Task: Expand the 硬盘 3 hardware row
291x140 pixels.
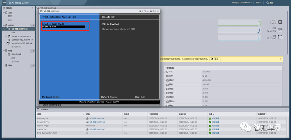Action: pos(165,89)
